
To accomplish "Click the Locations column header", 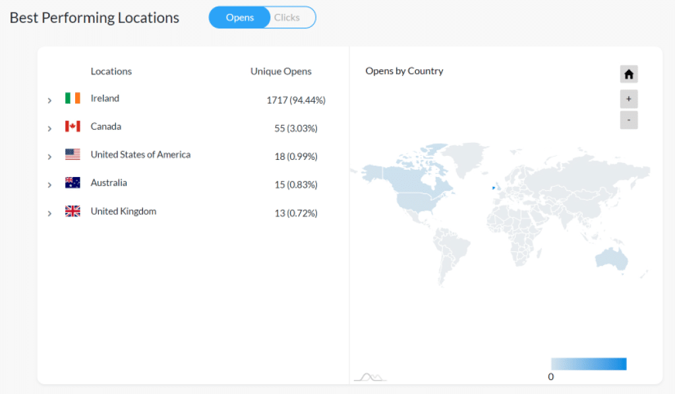I will point(111,71).
